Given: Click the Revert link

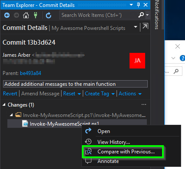Looking at the screenshot, I should click(x=10, y=94).
